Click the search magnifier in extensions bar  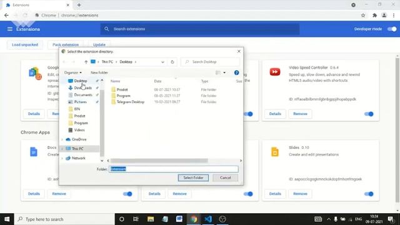click(x=107, y=29)
